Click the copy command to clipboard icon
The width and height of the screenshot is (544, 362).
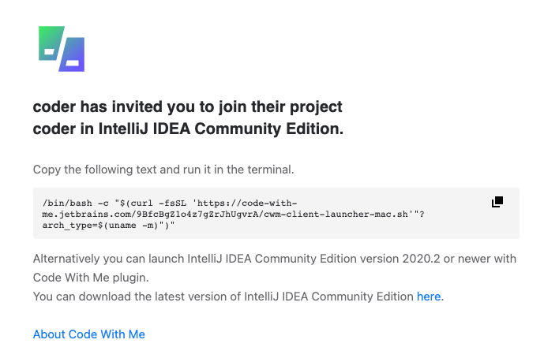(497, 202)
